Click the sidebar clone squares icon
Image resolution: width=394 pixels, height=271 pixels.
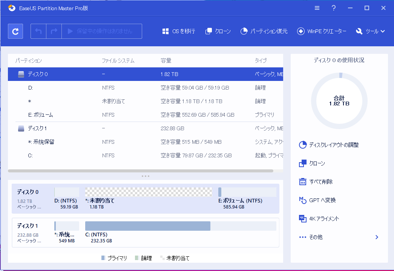tap(303, 163)
